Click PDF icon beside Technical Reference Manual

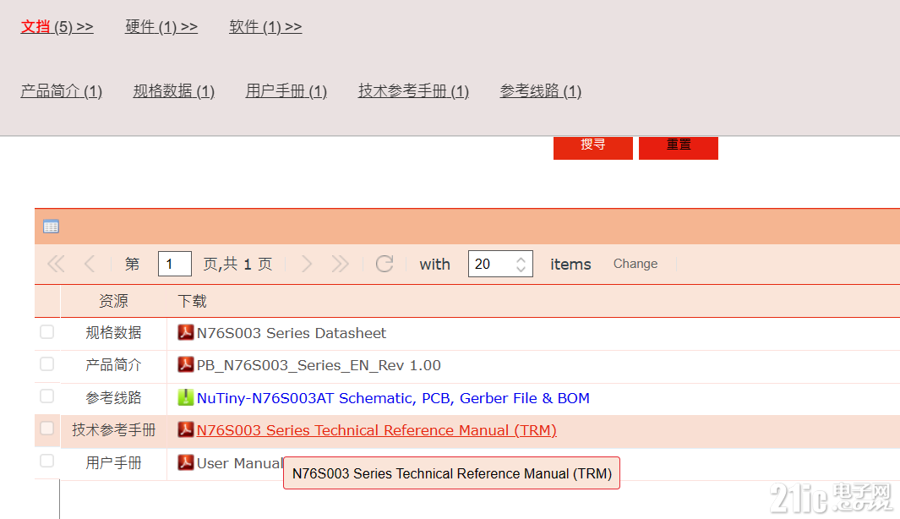(x=185, y=429)
